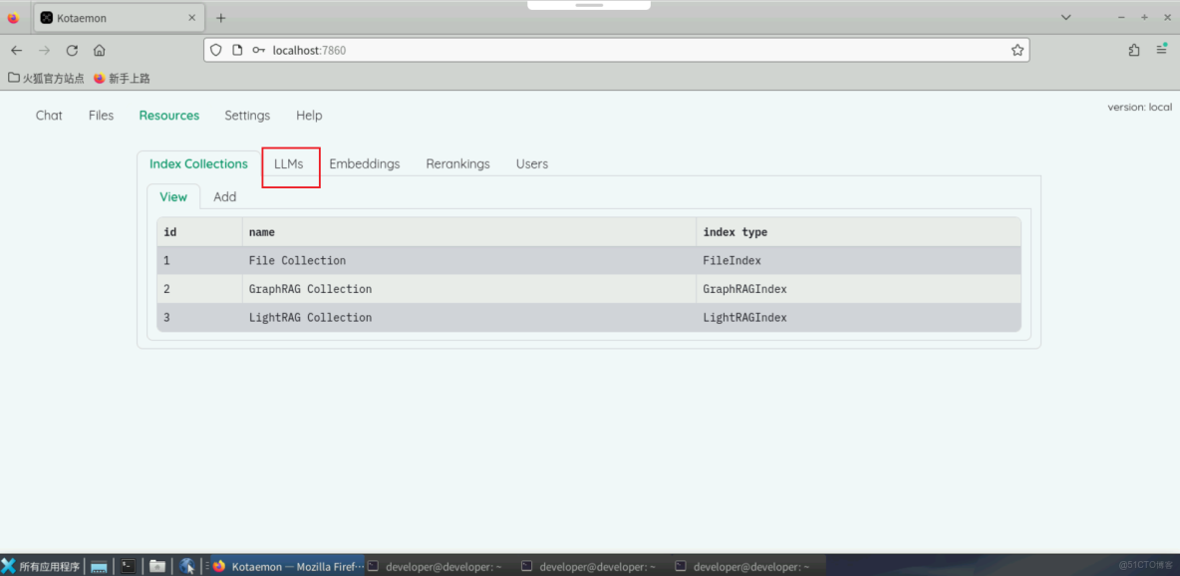Open the web browser globe taskbar icon

click(187, 566)
